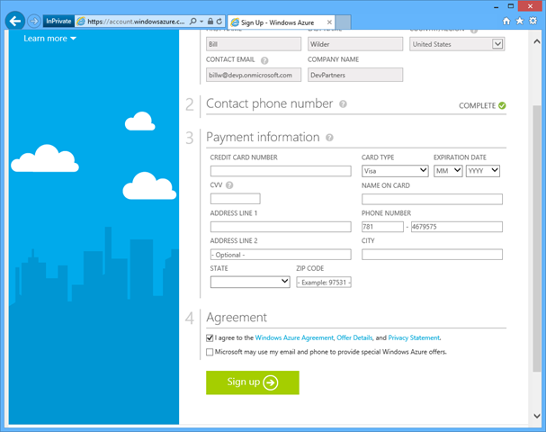Open the expiration month MM dropdown
546x432 pixels.
[447, 170]
